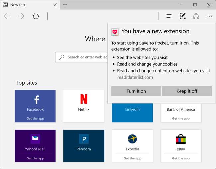Screen dimensions: 216x169
Task: Click the Make a Web Note icon
Action: point(183,16)
